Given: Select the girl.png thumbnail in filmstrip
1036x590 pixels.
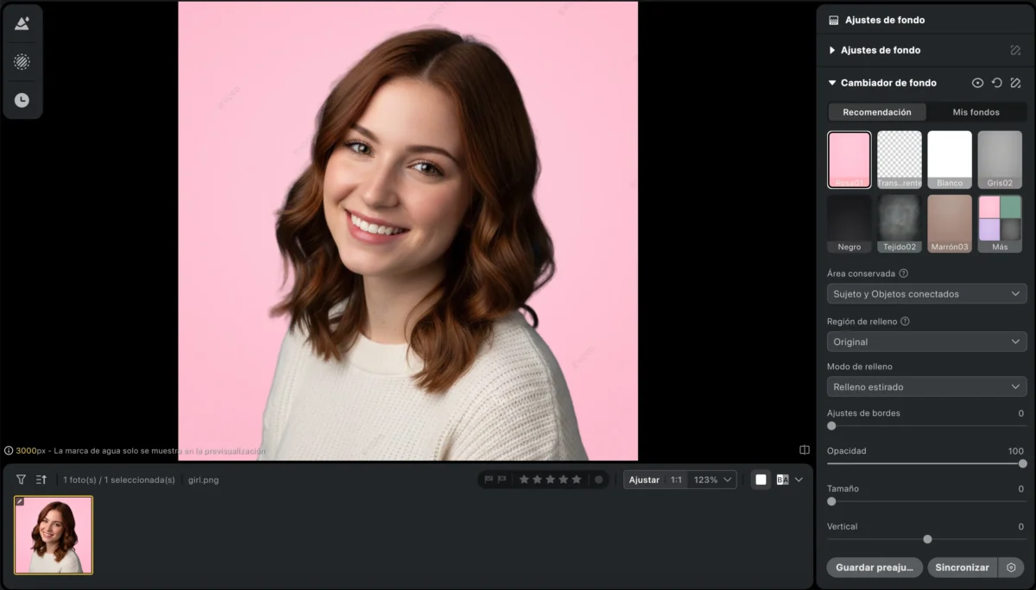Looking at the screenshot, I should click(54, 535).
